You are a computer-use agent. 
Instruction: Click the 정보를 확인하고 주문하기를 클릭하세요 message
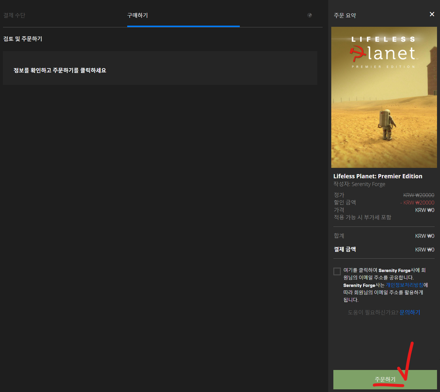point(60,71)
